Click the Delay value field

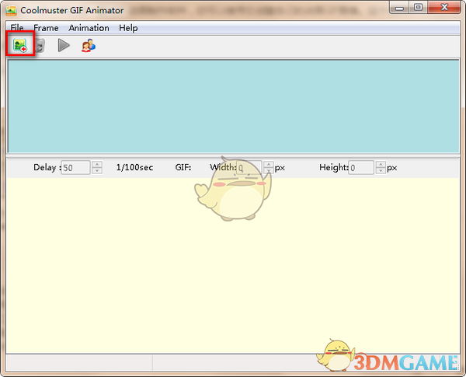pyautogui.click(x=75, y=168)
